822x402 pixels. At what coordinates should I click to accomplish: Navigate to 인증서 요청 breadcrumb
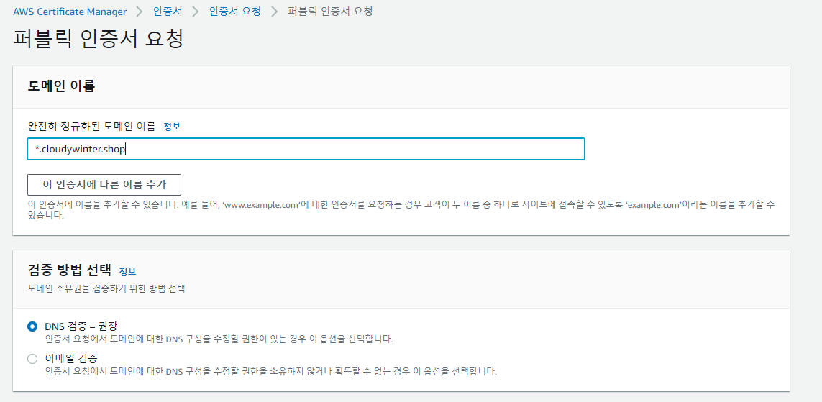point(235,12)
